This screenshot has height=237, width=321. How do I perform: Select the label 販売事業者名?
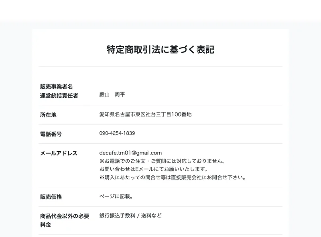point(56,86)
